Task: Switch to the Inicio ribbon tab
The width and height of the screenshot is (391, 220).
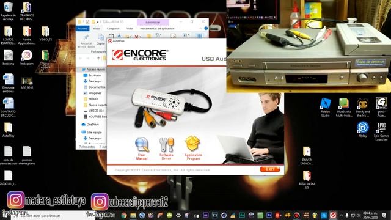Action: pyautogui.click(x=97, y=29)
